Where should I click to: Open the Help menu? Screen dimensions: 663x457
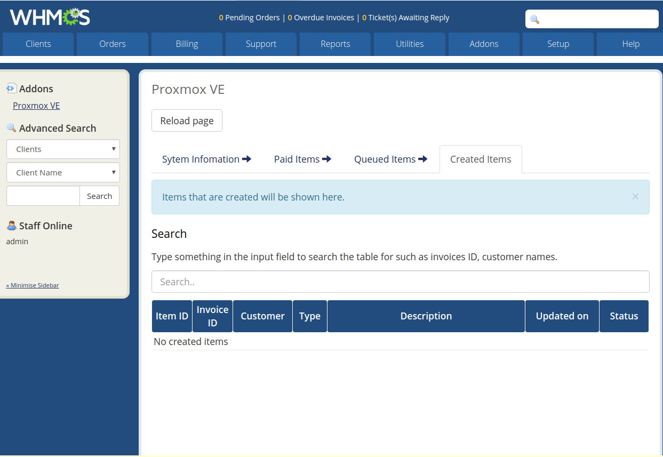(630, 44)
